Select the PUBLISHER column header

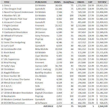tap(41, 2)
